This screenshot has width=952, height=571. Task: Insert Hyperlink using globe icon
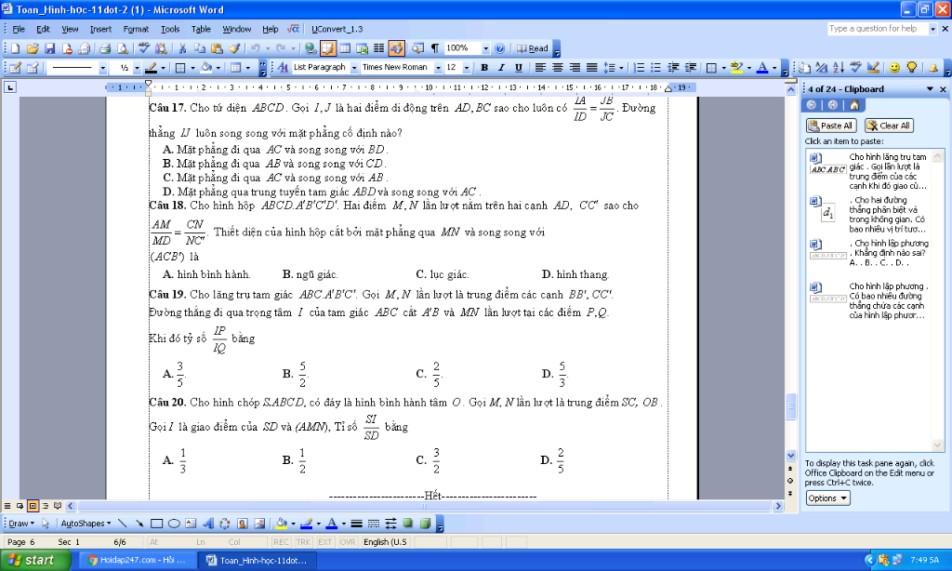pos(311,48)
